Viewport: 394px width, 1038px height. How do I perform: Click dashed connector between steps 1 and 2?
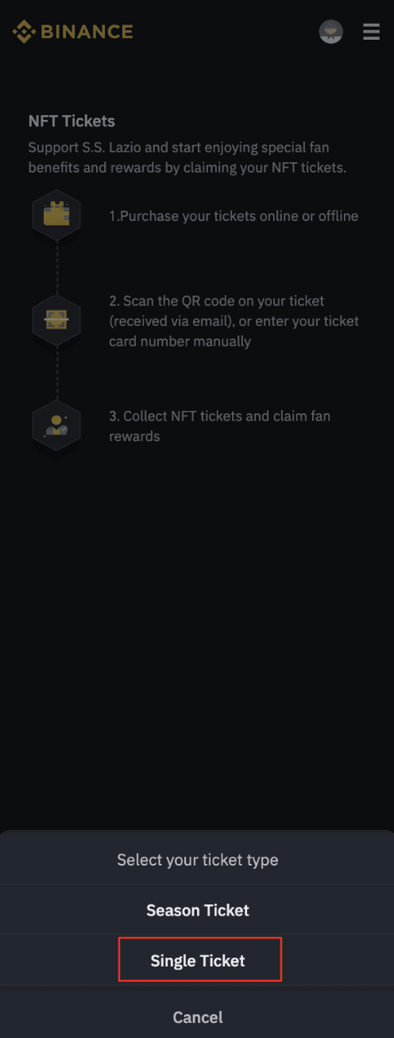(56, 268)
